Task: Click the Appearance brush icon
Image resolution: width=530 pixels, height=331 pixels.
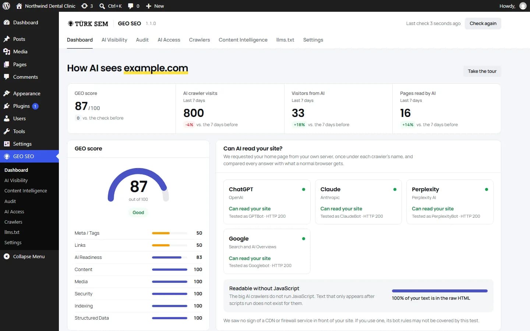Action: pyautogui.click(x=7, y=93)
